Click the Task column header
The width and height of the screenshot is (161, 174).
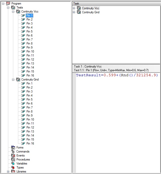[116, 3]
